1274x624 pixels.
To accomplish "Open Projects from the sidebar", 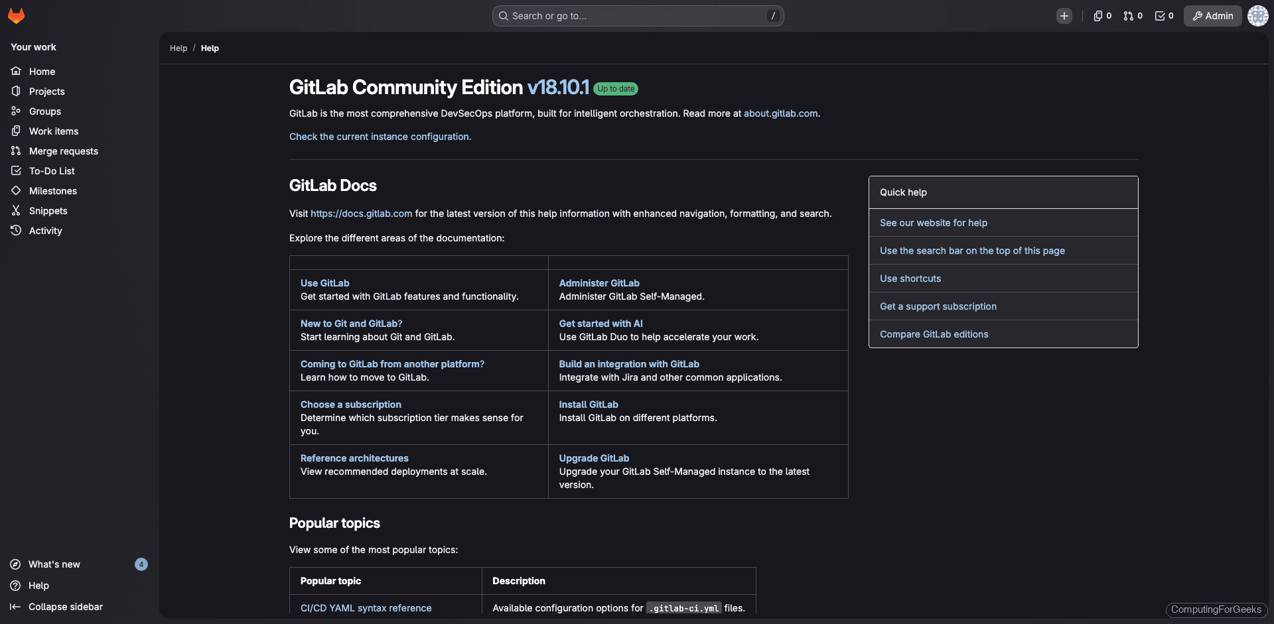I will pos(46,92).
